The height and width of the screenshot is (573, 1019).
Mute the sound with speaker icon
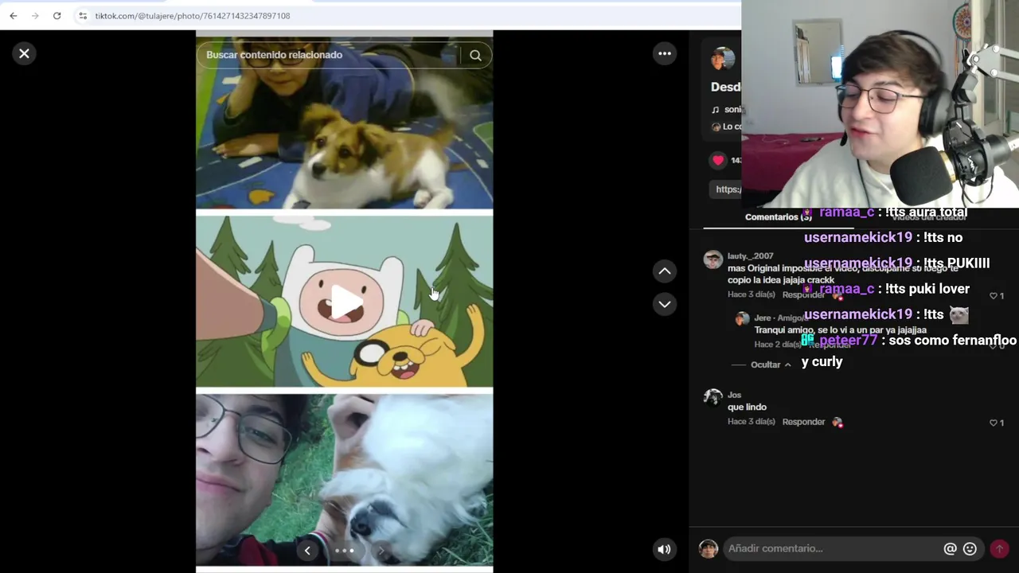[664, 548]
